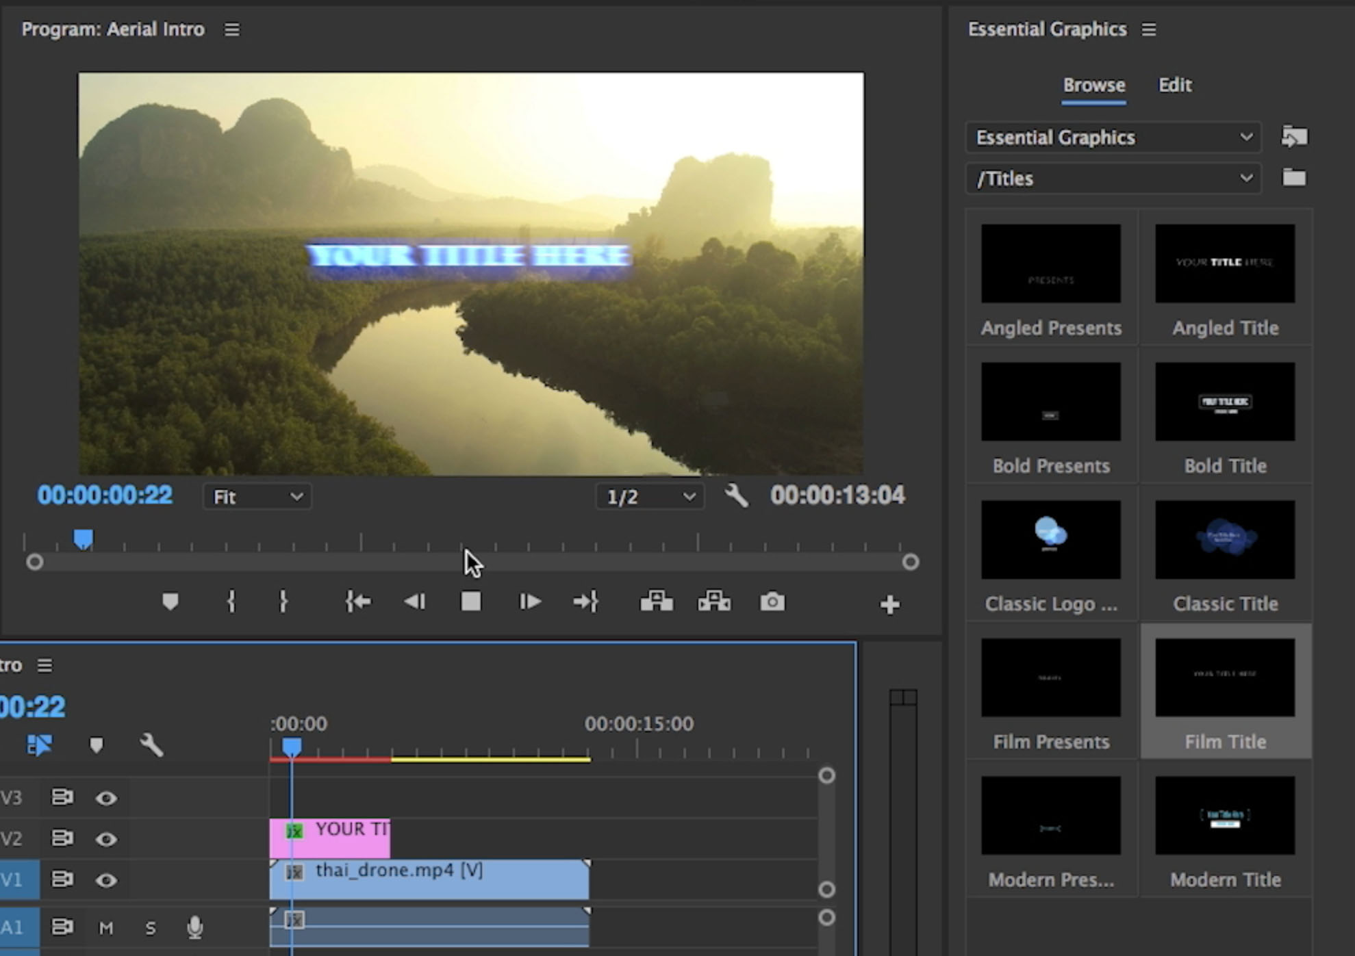Click the timecode input field showing 00:00:00:22
The width and height of the screenshot is (1355, 956).
(x=103, y=495)
